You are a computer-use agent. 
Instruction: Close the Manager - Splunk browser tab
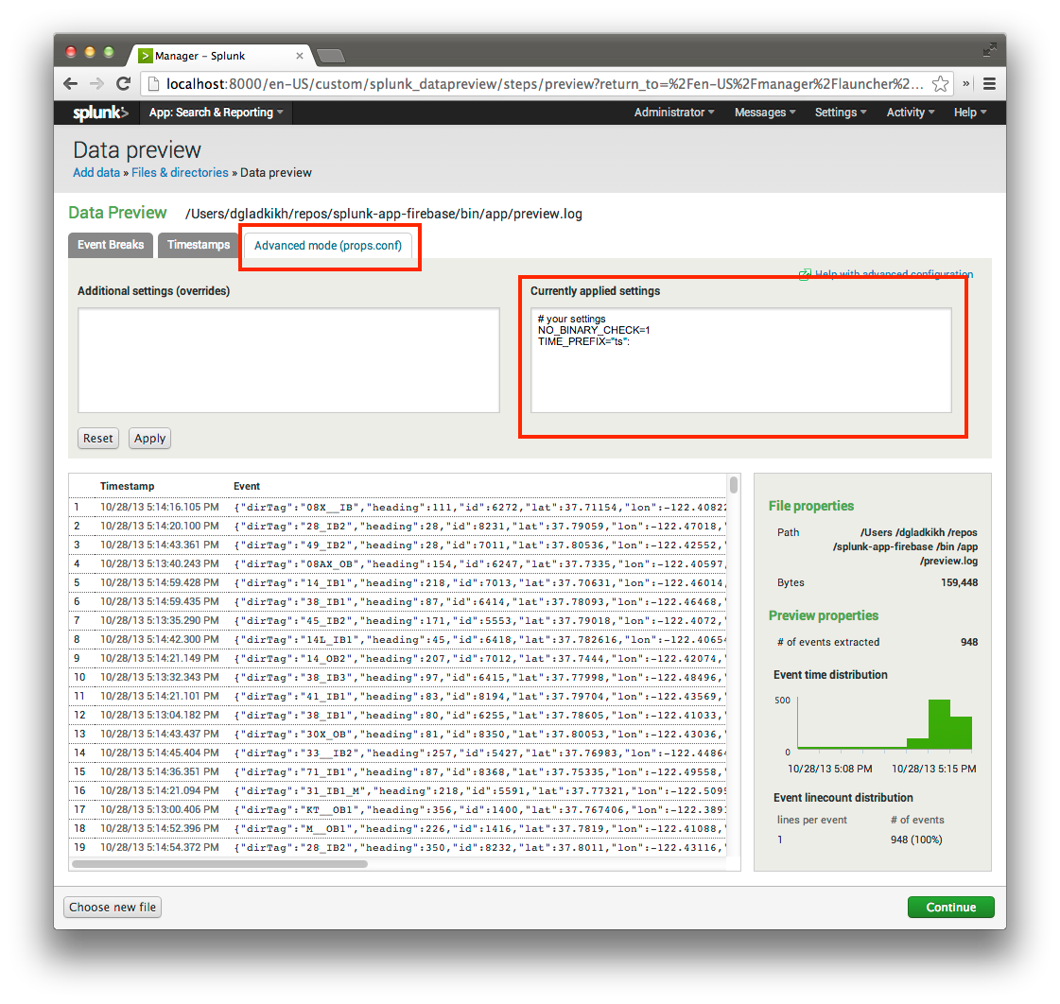(300, 56)
